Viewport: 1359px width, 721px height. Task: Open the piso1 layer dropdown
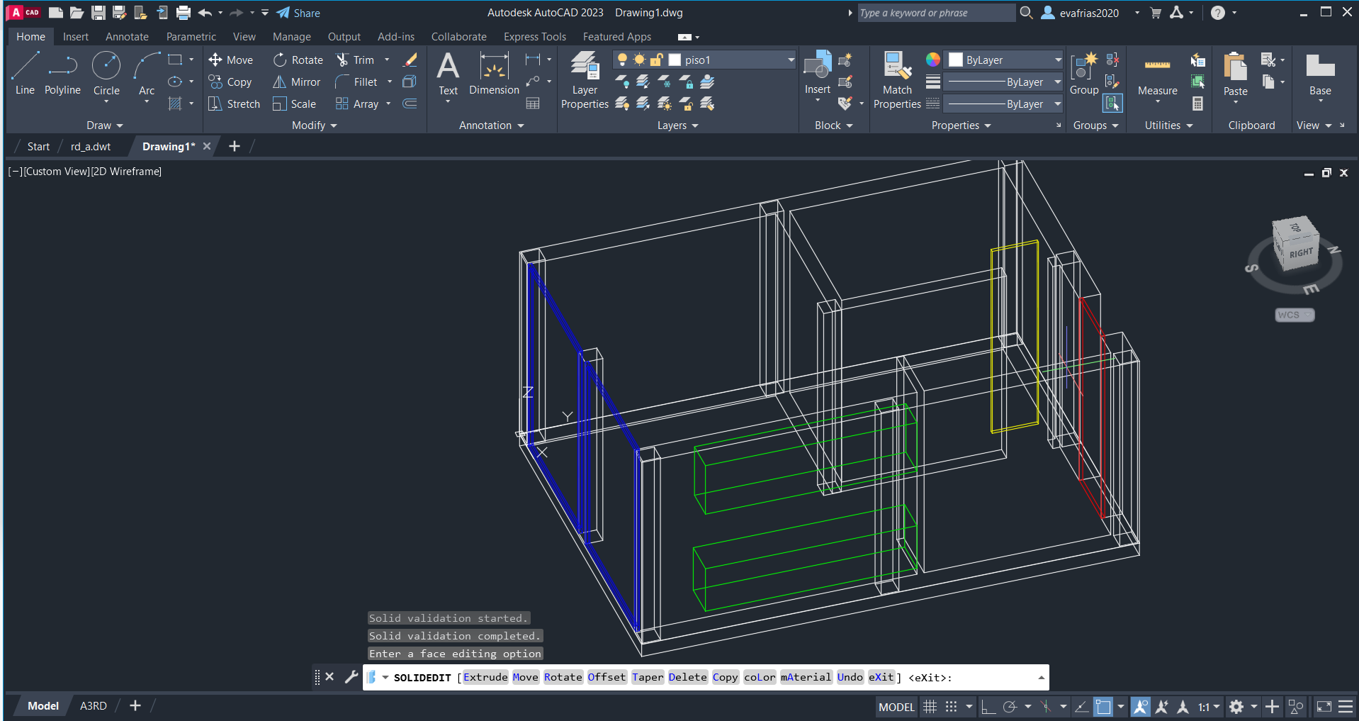[x=791, y=60]
